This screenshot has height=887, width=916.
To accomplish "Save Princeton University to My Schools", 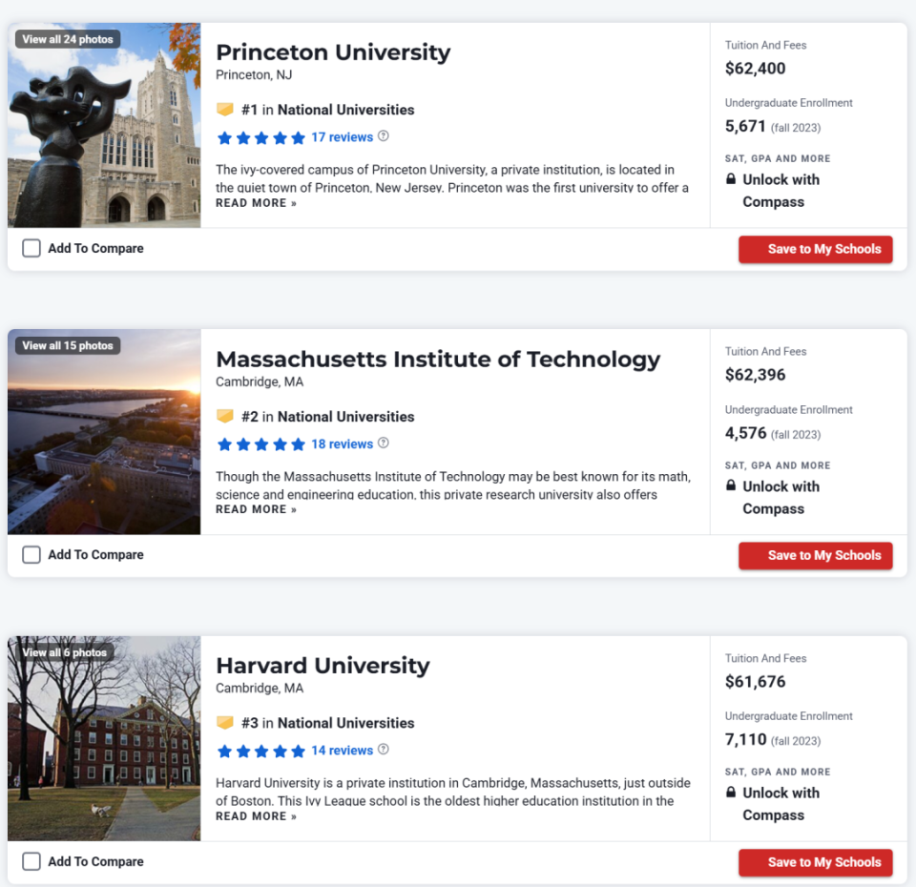I will (816, 249).
